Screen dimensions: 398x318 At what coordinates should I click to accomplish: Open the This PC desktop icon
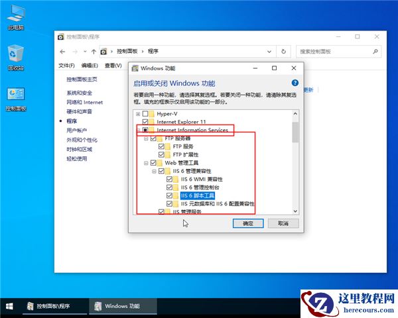pos(16,17)
